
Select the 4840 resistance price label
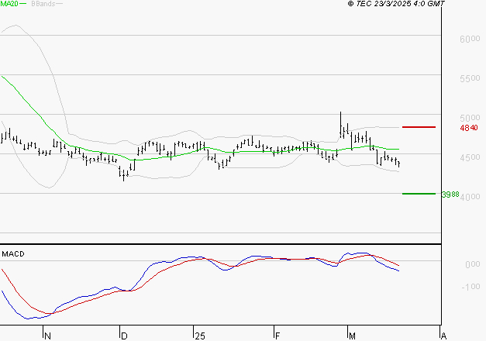click(x=469, y=127)
